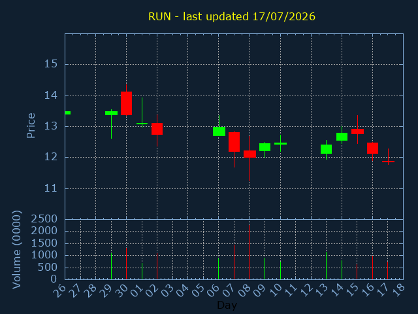Select the red candlestick on day 02
This screenshot has width=418, height=314.
157,129
